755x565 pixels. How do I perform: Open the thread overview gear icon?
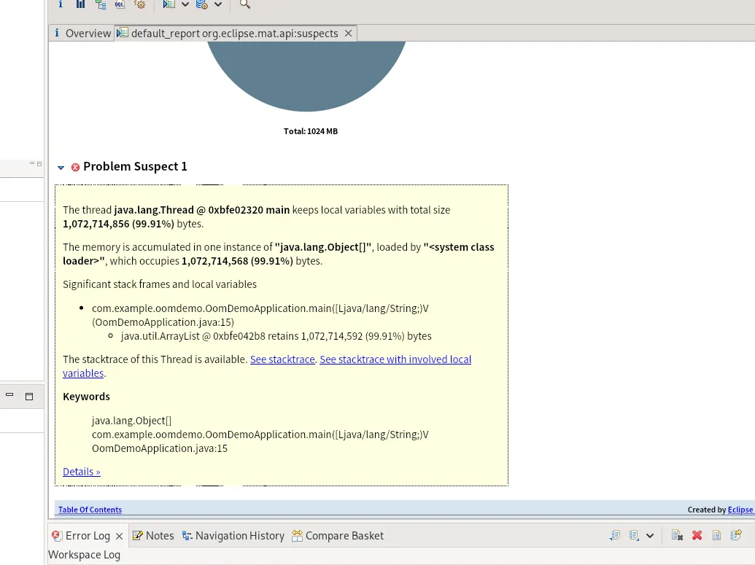click(x=139, y=4)
